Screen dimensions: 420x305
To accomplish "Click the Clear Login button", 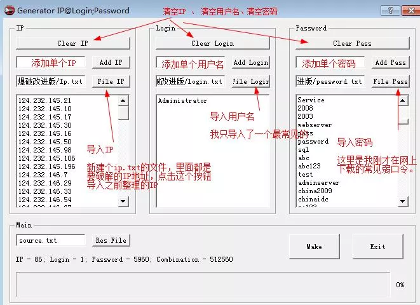I will [212, 43].
